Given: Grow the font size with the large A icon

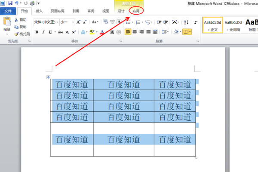Looking at the screenshot, I should point(79,22).
